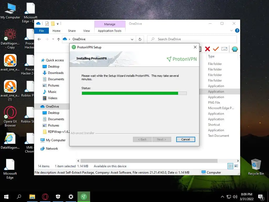269x202 pixels.
Task: Click the blue shell globe icon
Action: pyautogui.click(x=235, y=49)
